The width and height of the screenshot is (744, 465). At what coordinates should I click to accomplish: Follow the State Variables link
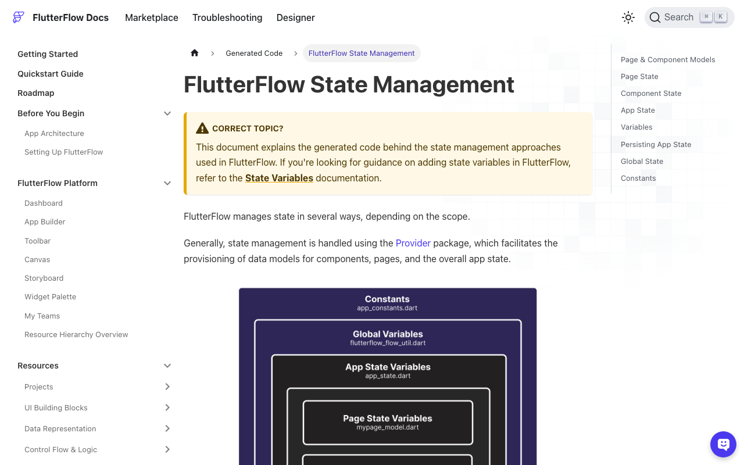click(279, 178)
